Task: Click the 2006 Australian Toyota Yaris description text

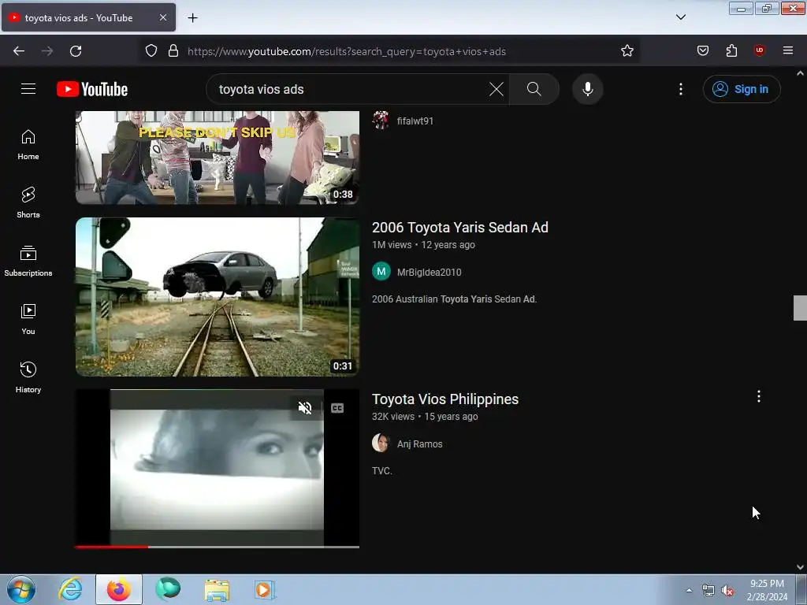Action: click(455, 299)
